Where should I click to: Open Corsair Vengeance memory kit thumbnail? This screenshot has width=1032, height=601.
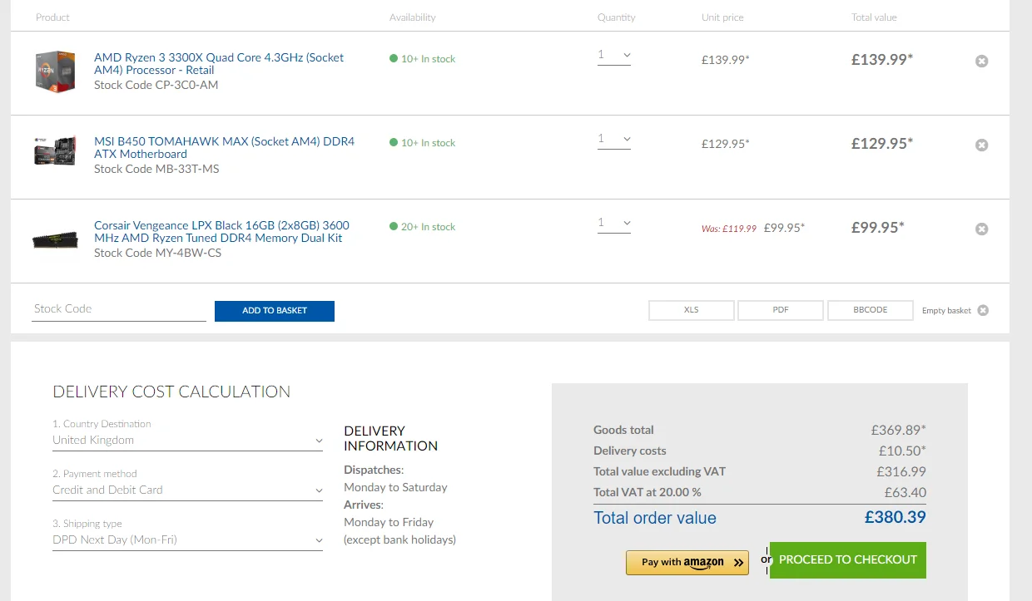(x=56, y=239)
